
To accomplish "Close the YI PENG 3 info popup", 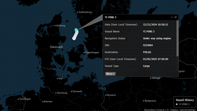I will [176, 17].
